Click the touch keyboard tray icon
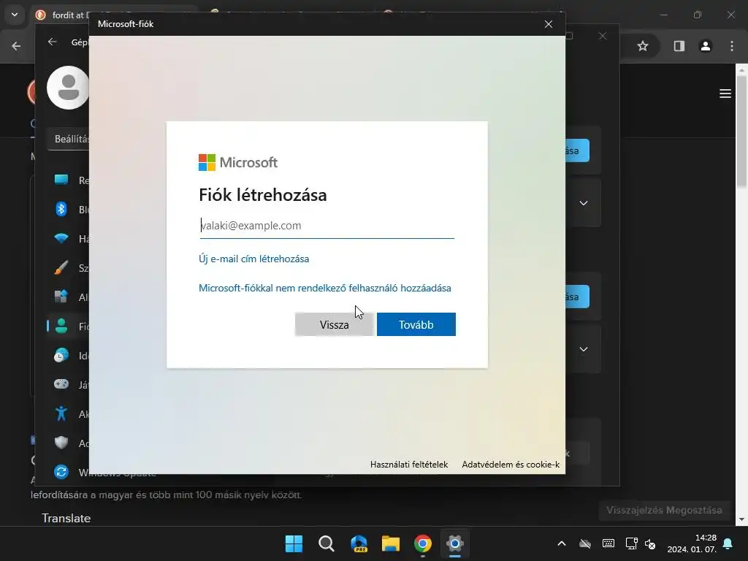This screenshot has height=561, width=748. tap(608, 543)
